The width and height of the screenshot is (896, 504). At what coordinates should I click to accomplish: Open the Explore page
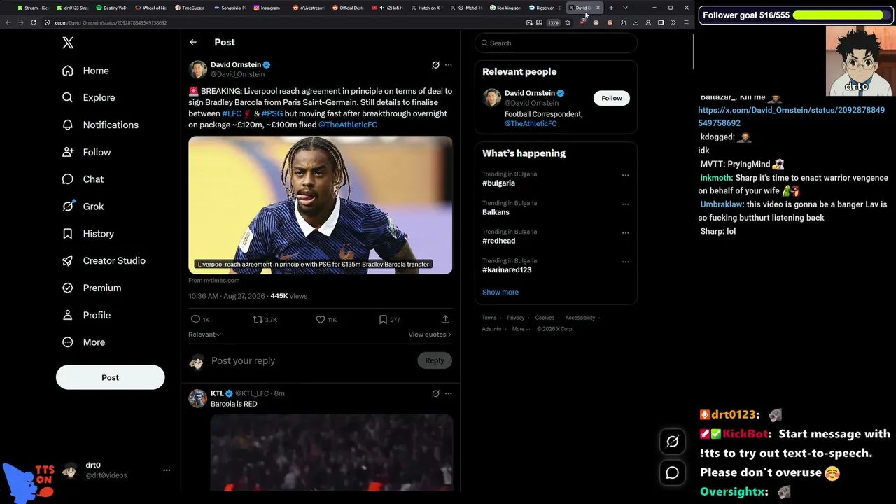(88, 98)
